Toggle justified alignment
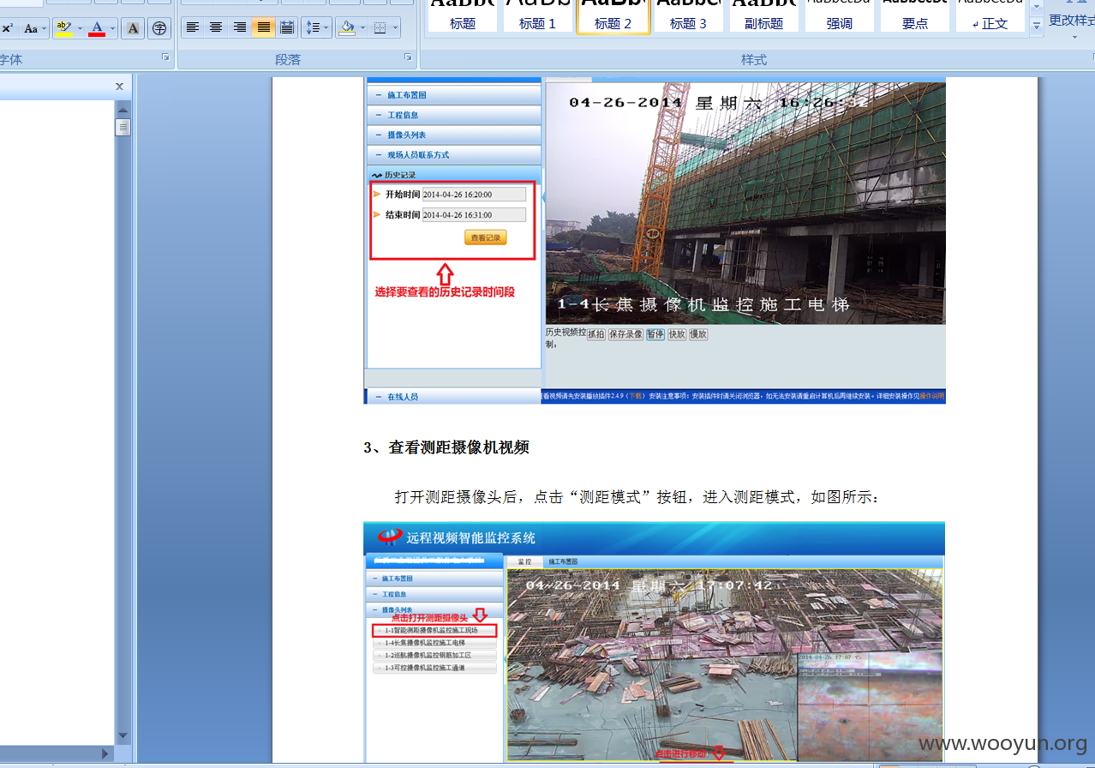This screenshot has width=1095, height=768. (x=263, y=28)
